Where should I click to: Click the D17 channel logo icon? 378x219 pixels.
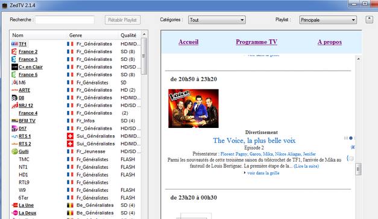[14, 129]
